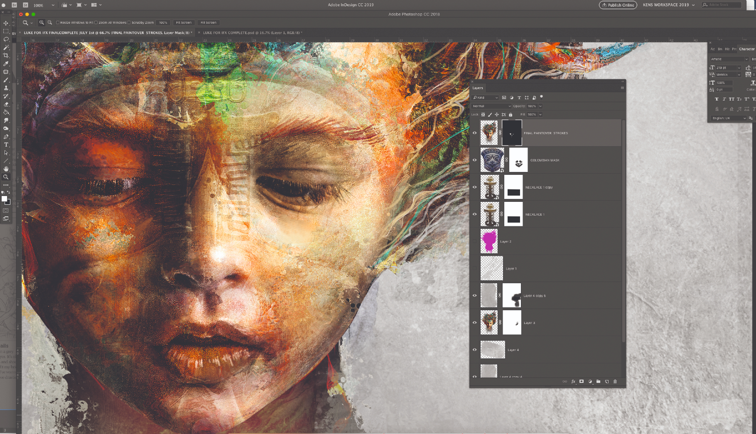Select the Hand tool
The width and height of the screenshot is (756, 434).
[6, 169]
